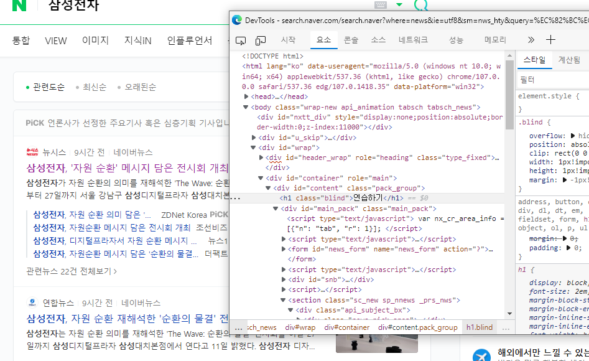This screenshot has height=361, width=589.
Task: Click scroll down arrow in elements panel
Action: (509, 314)
